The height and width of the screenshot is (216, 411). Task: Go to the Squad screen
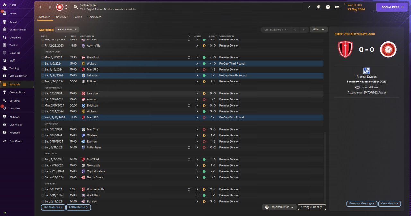pos(13,22)
